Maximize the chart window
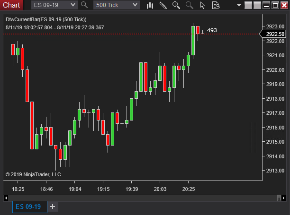This screenshot has width=290, height=215. point(275,5)
